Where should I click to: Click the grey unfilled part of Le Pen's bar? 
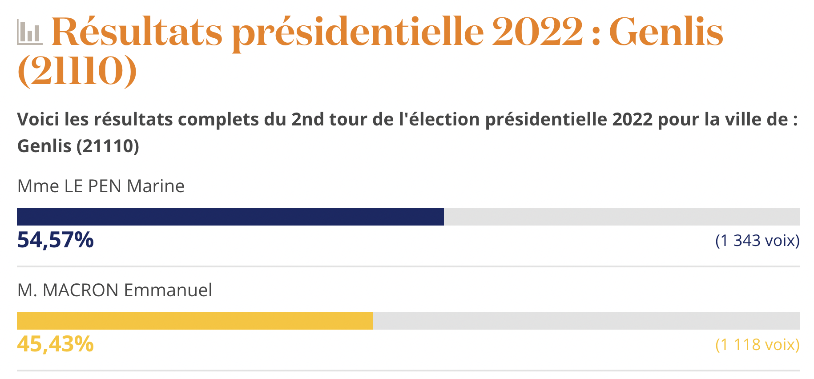[621, 217]
